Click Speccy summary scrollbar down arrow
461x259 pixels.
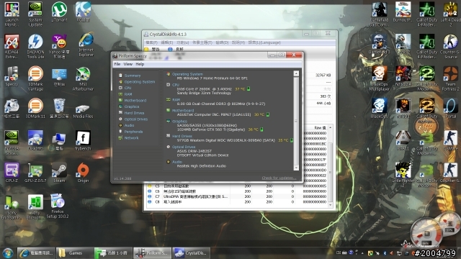tap(296, 168)
